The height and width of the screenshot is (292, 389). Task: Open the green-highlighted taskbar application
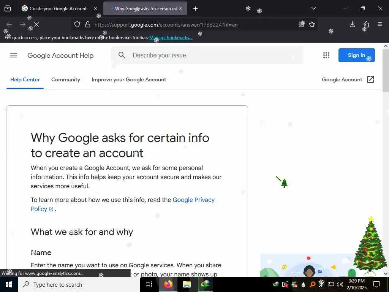[206, 284]
